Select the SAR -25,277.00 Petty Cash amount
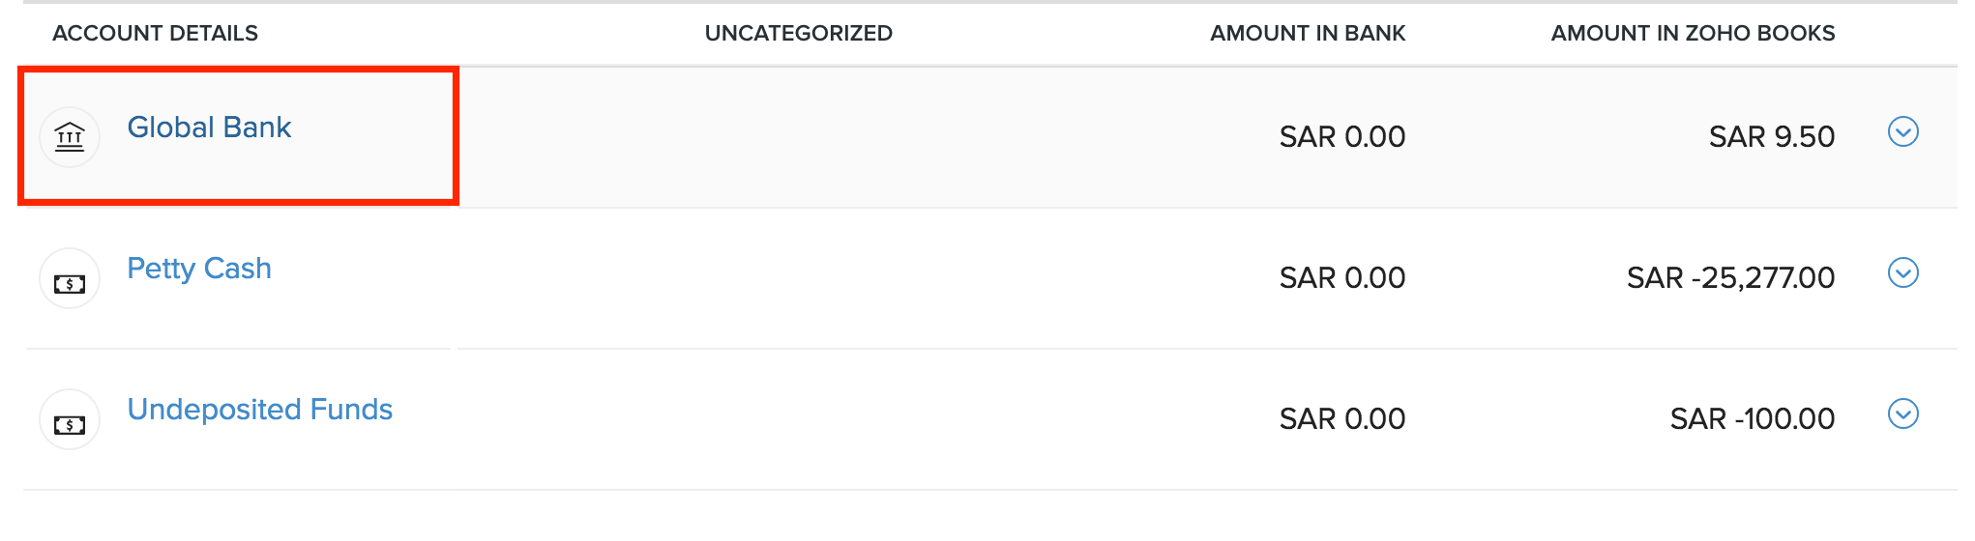Screen dimensions: 1975x541 click(1730, 278)
